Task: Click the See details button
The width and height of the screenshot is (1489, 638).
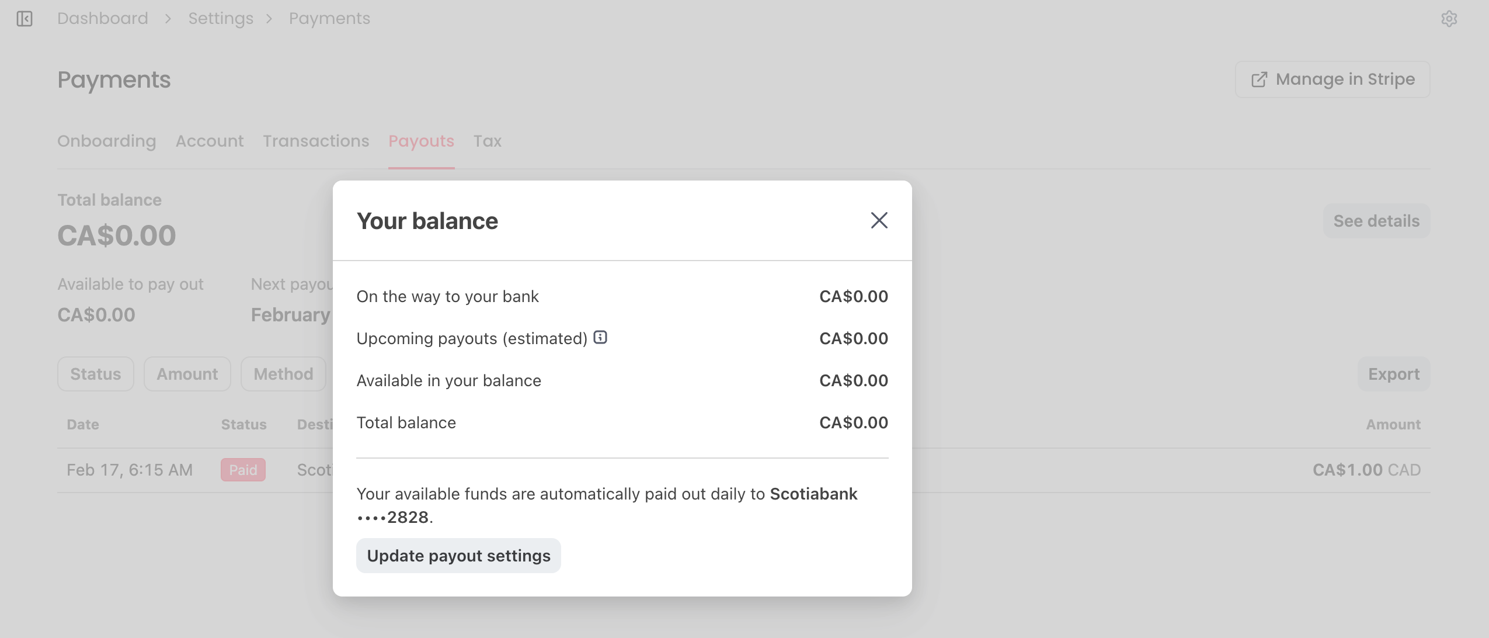Action: [x=1376, y=221]
